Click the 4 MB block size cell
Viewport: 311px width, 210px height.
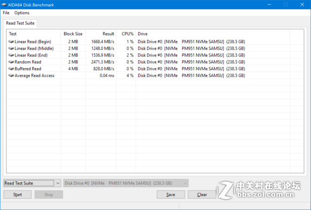[73, 68]
